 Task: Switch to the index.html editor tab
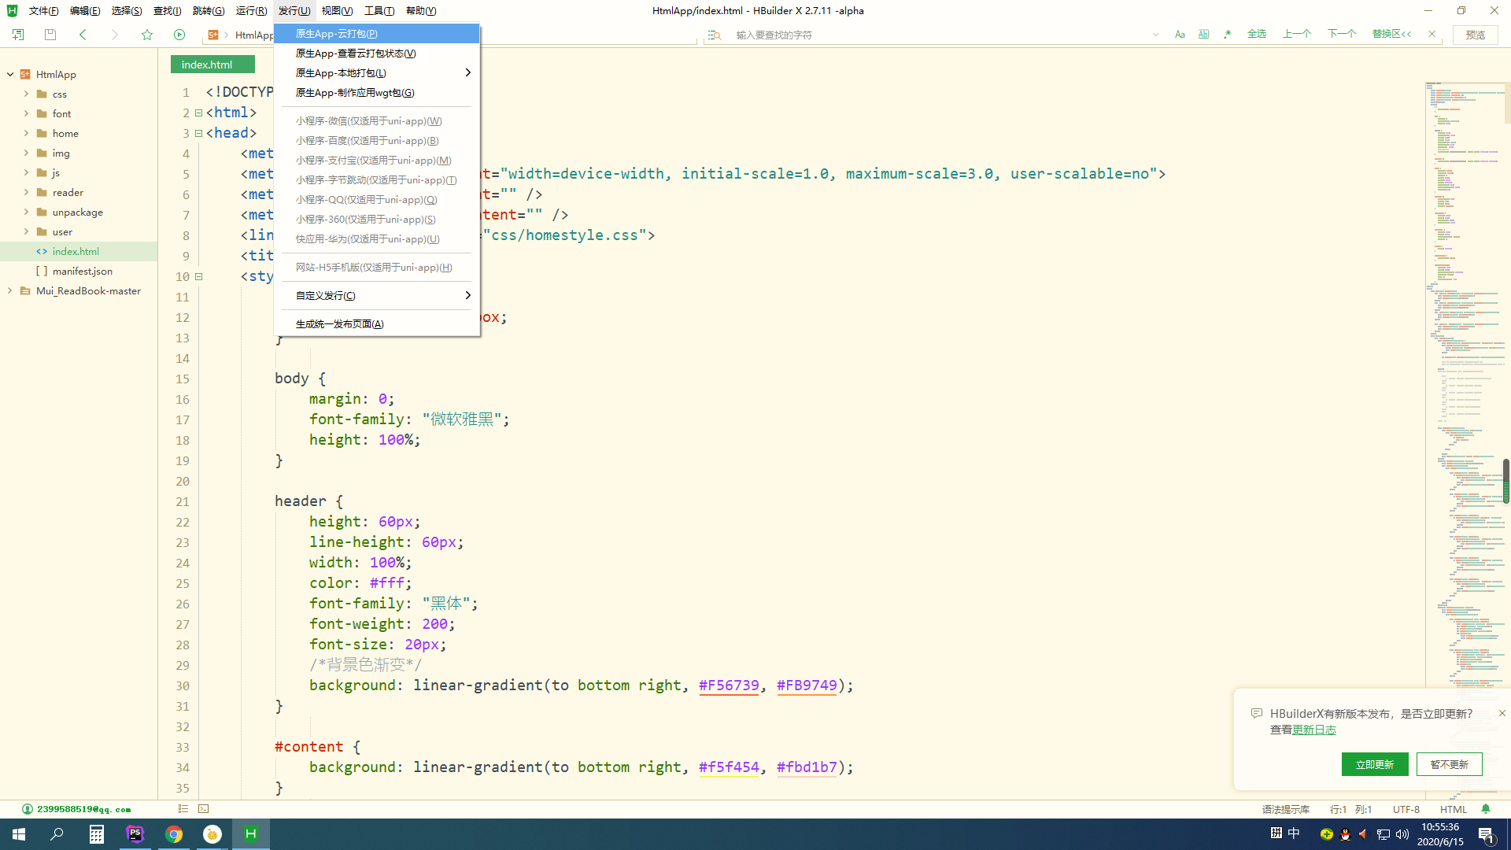click(x=212, y=65)
